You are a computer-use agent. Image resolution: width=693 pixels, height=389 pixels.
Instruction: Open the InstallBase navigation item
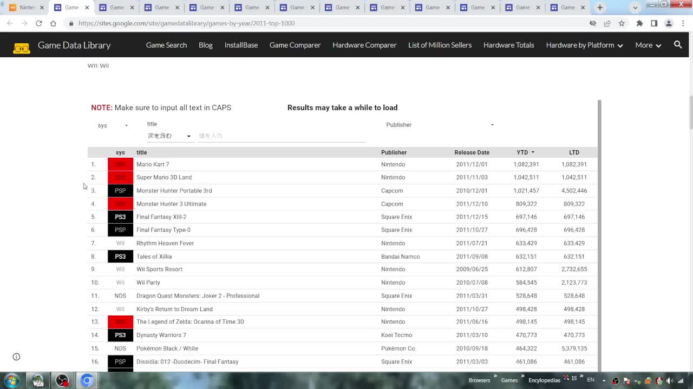pos(241,45)
